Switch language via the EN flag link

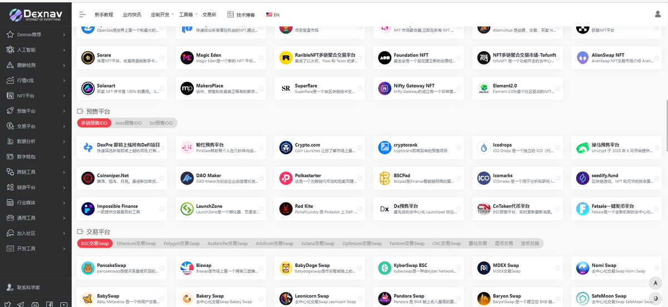coord(273,14)
